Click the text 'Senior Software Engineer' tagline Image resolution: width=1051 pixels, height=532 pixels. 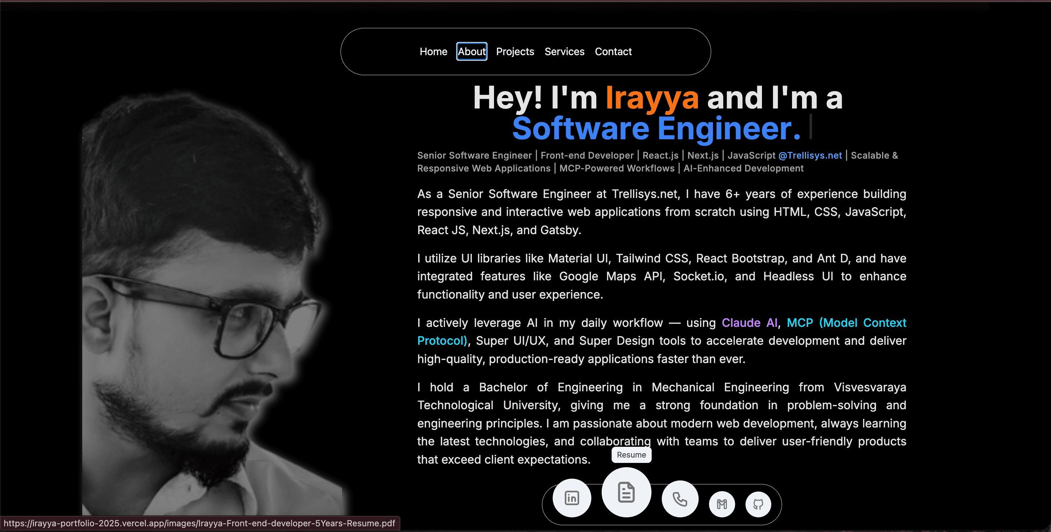click(x=474, y=156)
